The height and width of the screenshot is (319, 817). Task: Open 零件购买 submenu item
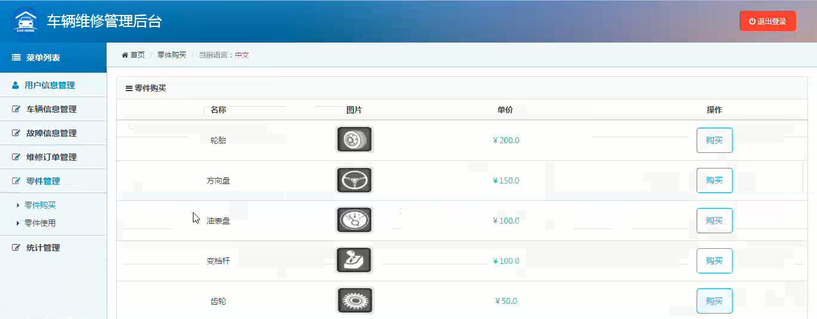tap(40, 205)
